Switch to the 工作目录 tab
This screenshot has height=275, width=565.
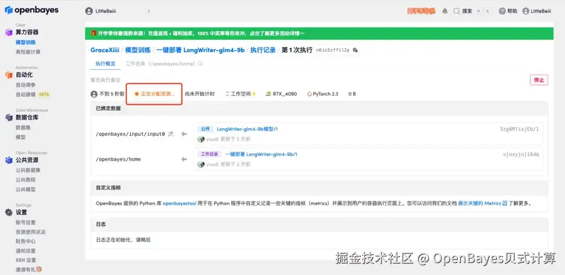point(161,64)
